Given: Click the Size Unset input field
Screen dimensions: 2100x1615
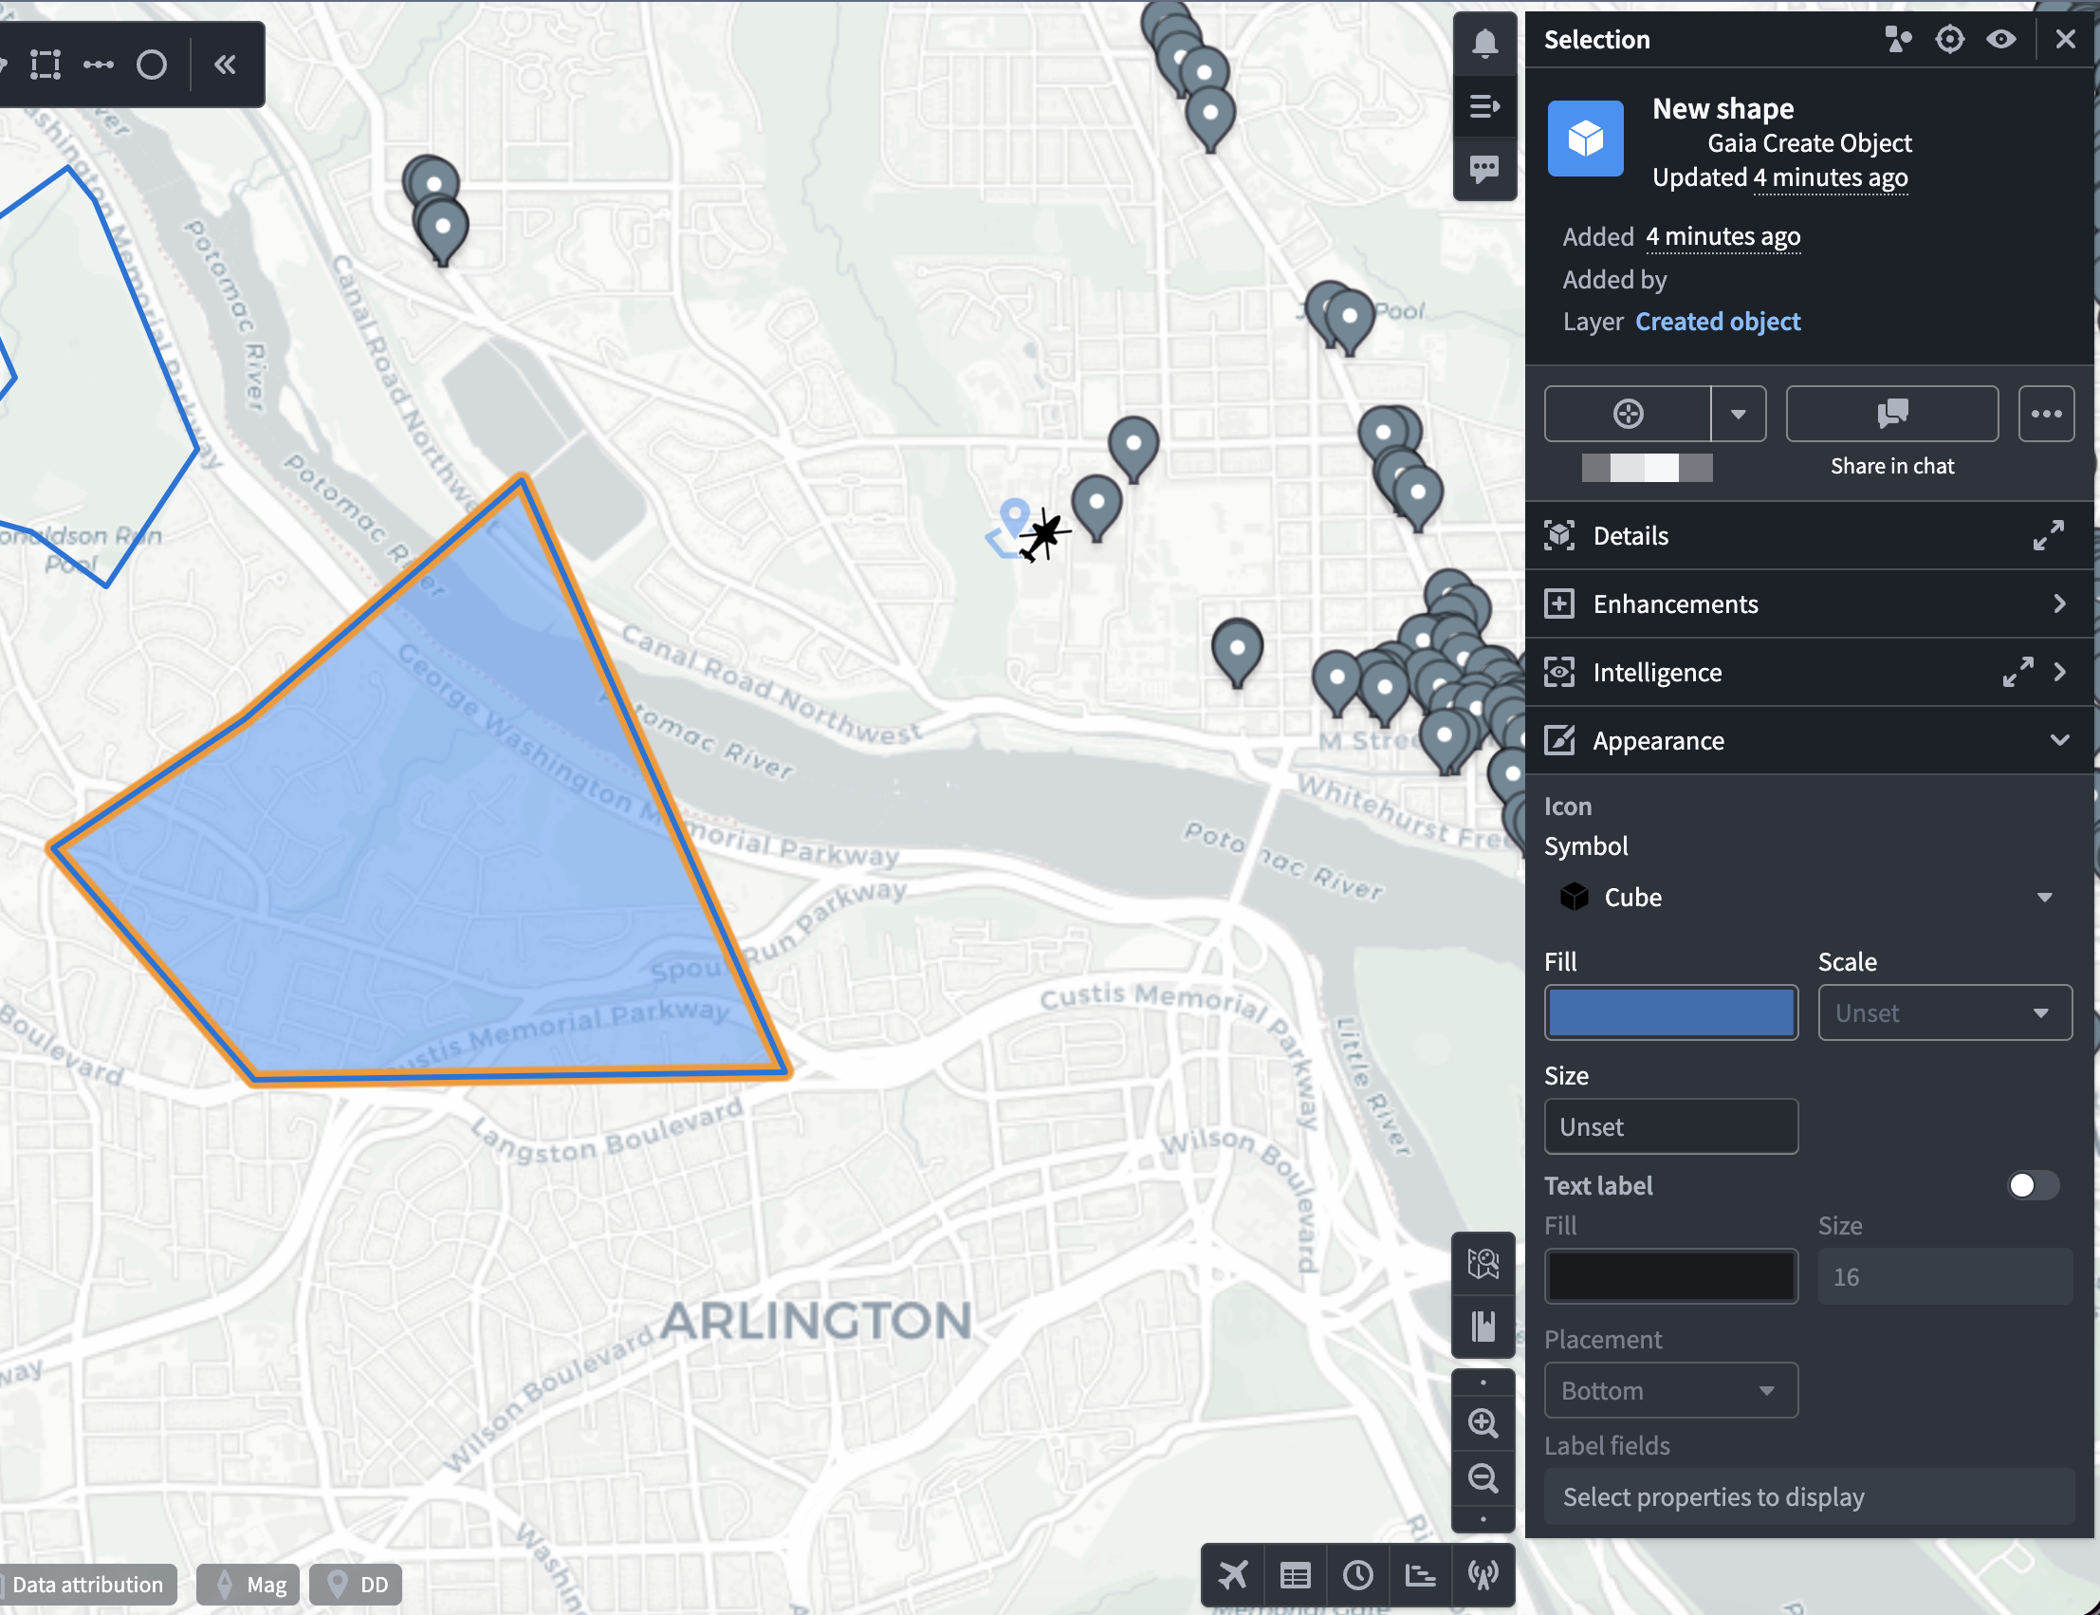Looking at the screenshot, I should point(1670,1126).
